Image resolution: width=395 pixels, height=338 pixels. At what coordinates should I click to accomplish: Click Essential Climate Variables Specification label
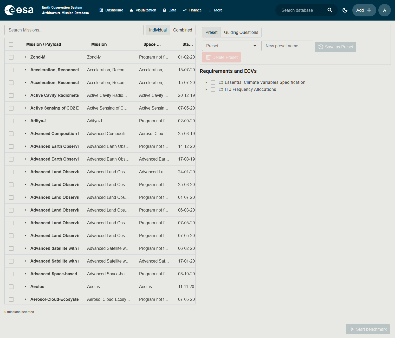(265, 82)
